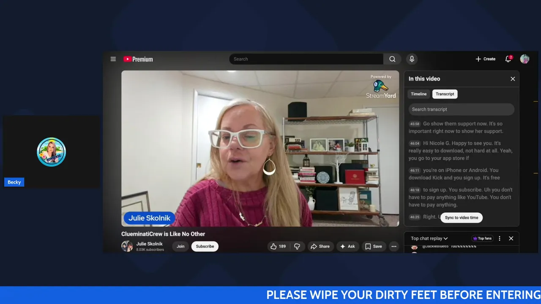Open the Create upload menu
The width and height of the screenshot is (541, 304).
point(485,59)
